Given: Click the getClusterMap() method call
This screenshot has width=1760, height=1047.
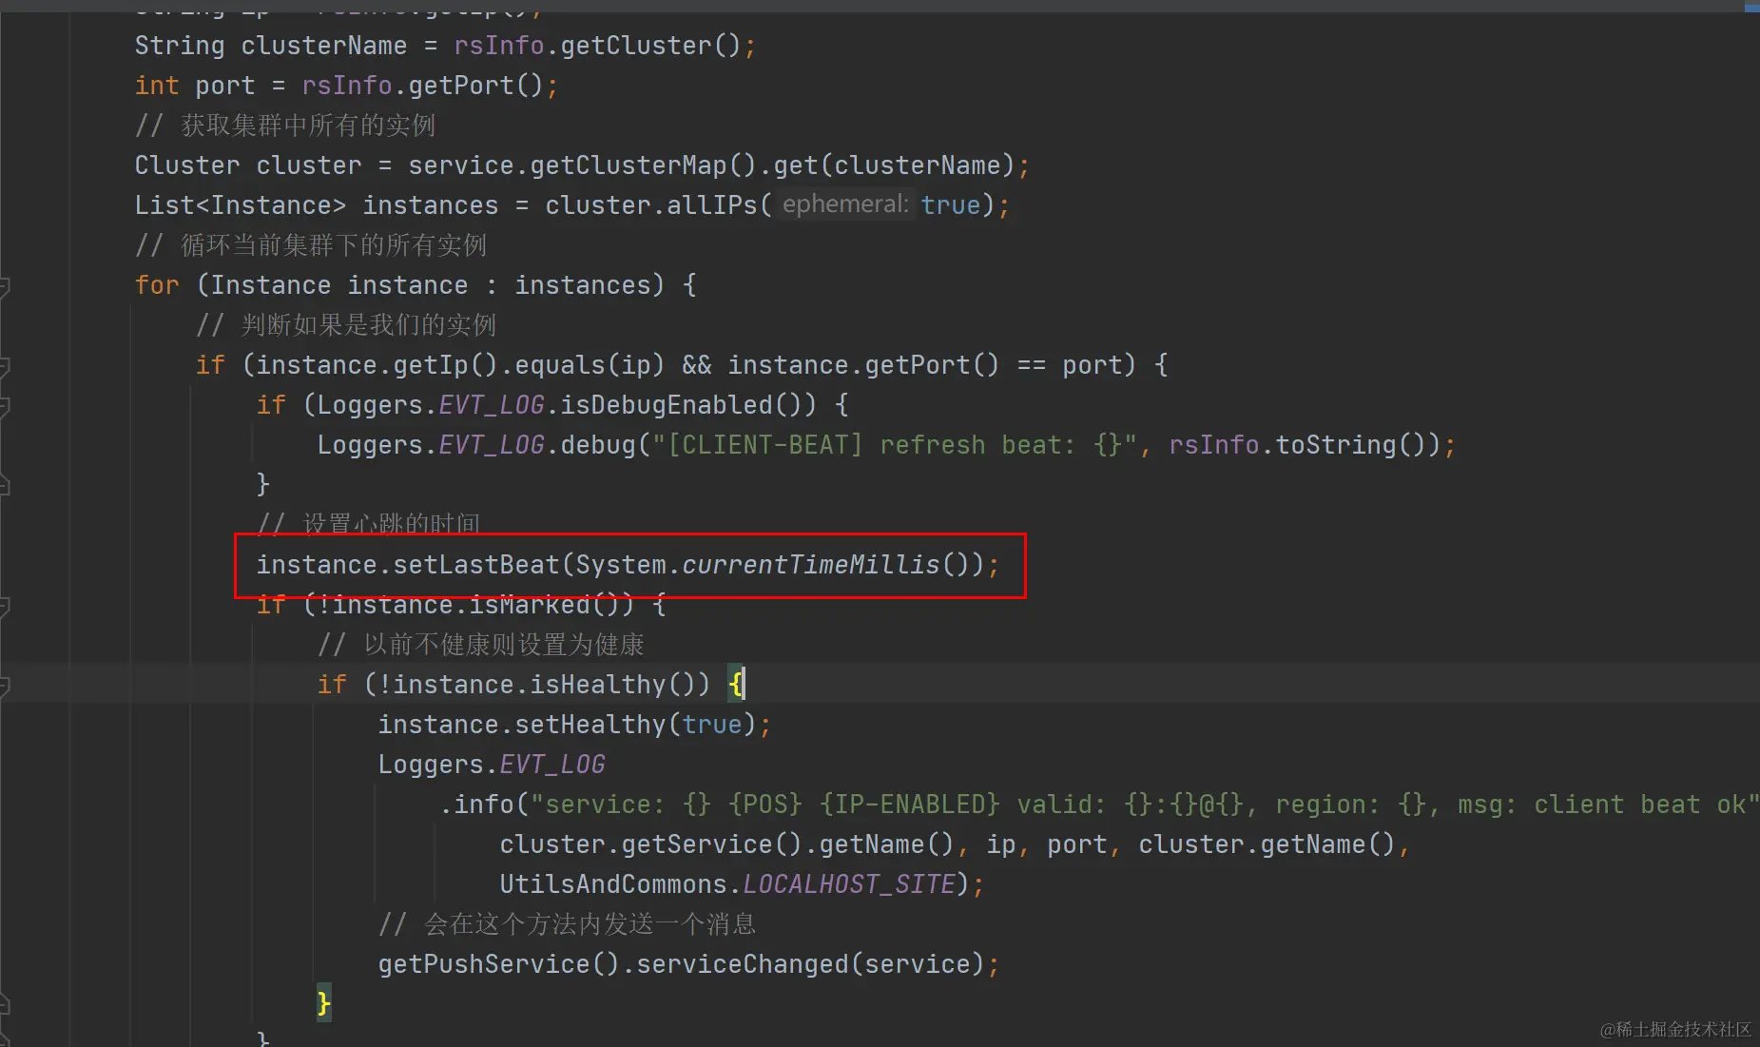Looking at the screenshot, I should click(x=643, y=165).
